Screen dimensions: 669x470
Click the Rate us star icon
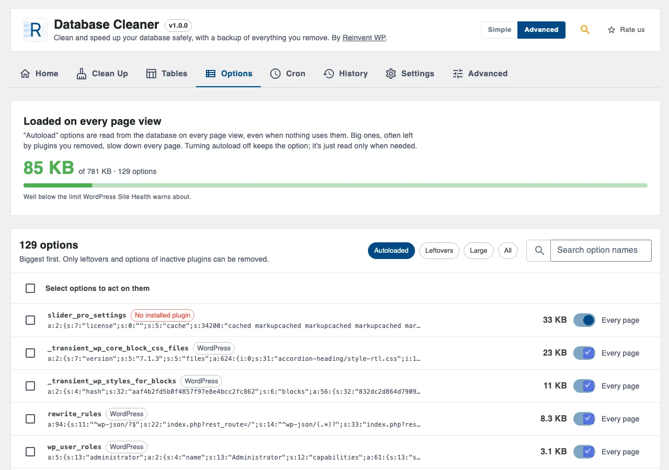[612, 30]
